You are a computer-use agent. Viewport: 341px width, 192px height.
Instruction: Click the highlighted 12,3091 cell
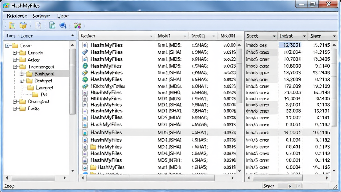pyautogui.click(x=290, y=45)
